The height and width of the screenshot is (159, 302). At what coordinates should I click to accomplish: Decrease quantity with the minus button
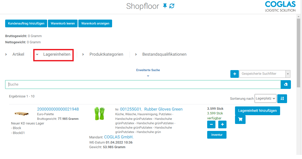(211, 124)
